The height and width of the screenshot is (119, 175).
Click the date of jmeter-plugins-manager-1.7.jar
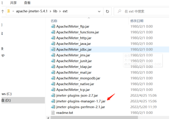pos(143,101)
